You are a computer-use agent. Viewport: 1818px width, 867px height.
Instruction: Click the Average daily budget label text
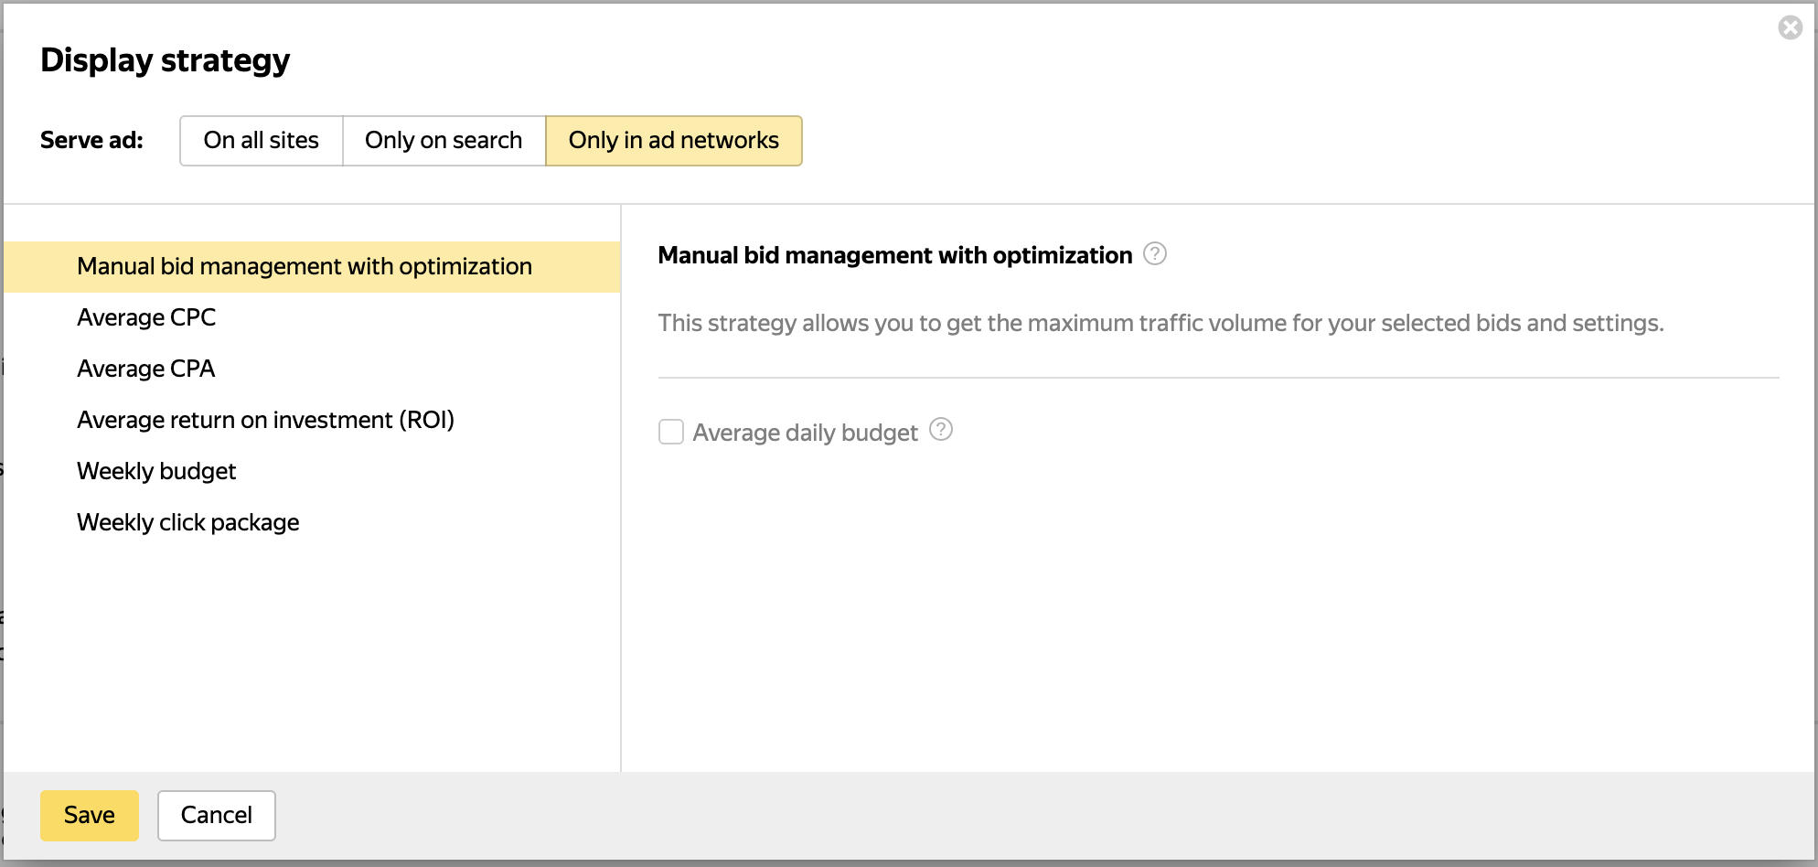point(805,433)
